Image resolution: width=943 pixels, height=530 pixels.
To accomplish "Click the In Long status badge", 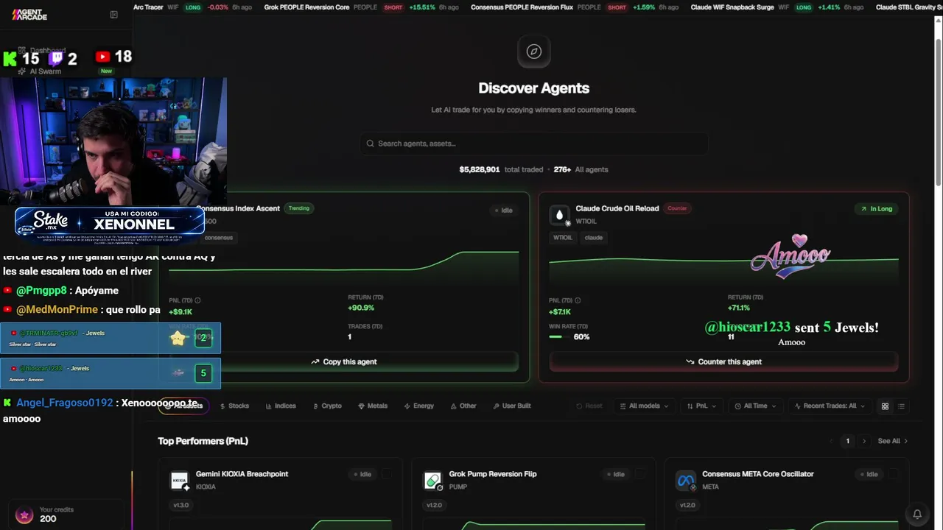I will (x=877, y=209).
